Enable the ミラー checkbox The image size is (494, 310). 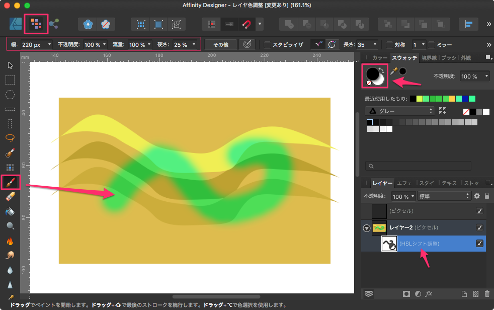click(431, 44)
